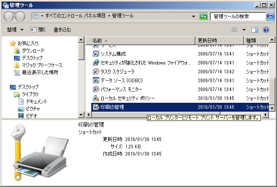Click the ビデオ library icon
Viewport: 277px width, 187px height.
pos(21,116)
